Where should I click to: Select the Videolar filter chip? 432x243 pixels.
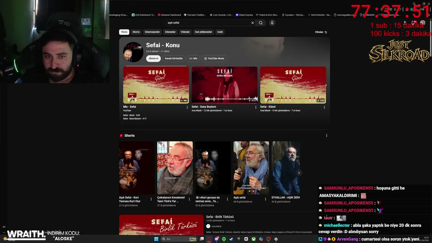pos(185,32)
